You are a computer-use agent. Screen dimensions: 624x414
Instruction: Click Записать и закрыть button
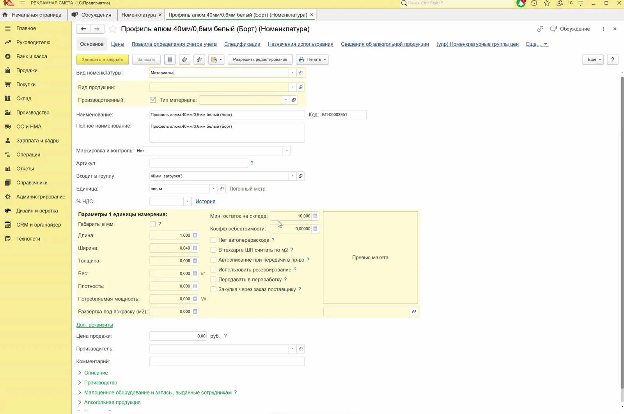103,59
